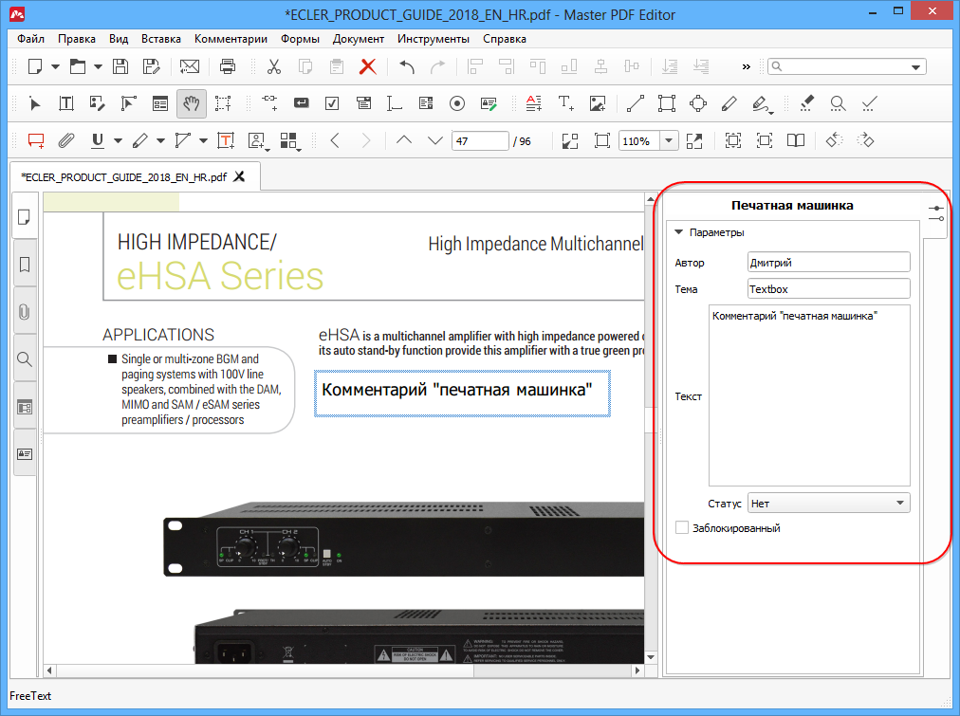The height and width of the screenshot is (716, 960).
Task: Open the Bookmarks side panel
Action: pyautogui.click(x=25, y=264)
